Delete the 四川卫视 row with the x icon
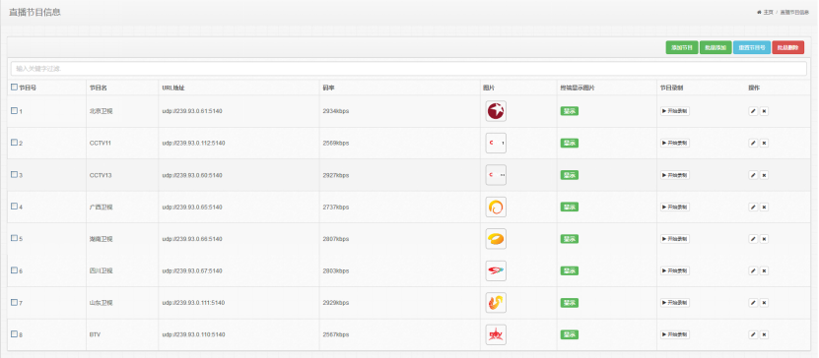This screenshot has height=358, width=819. pyautogui.click(x=764, y=270)
